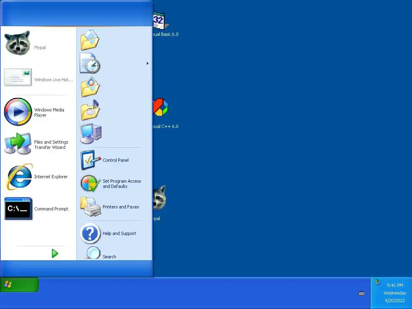Click the 4/20/2022 date text
Screen dimensions: 412x309
[x=395, y=300]
